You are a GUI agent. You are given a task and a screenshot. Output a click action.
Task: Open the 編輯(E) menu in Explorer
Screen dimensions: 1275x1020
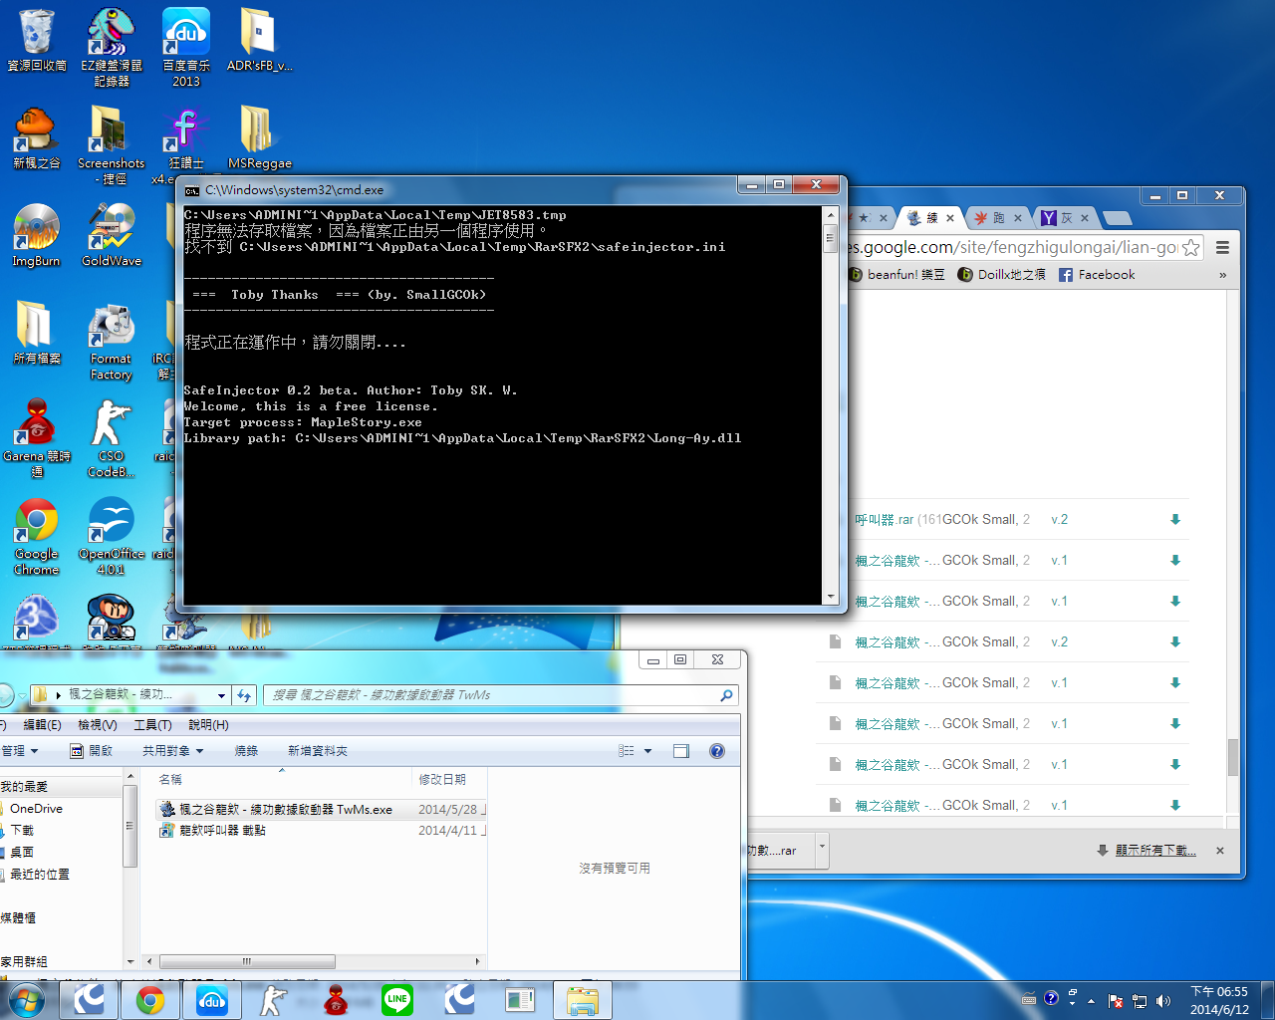tap(42, 725)
